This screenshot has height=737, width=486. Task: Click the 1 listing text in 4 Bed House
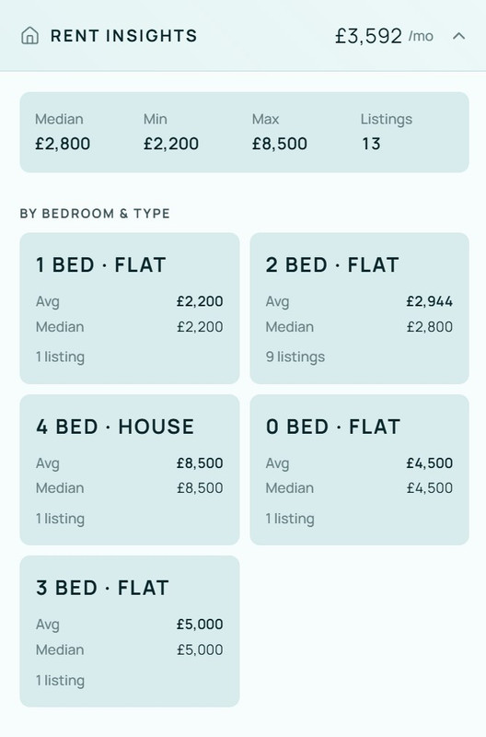[x=60, y=519]
